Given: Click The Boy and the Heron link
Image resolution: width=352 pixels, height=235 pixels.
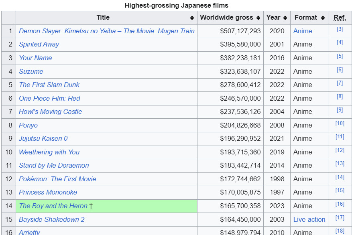Looking at the screenshot, I should pos(53,206).
